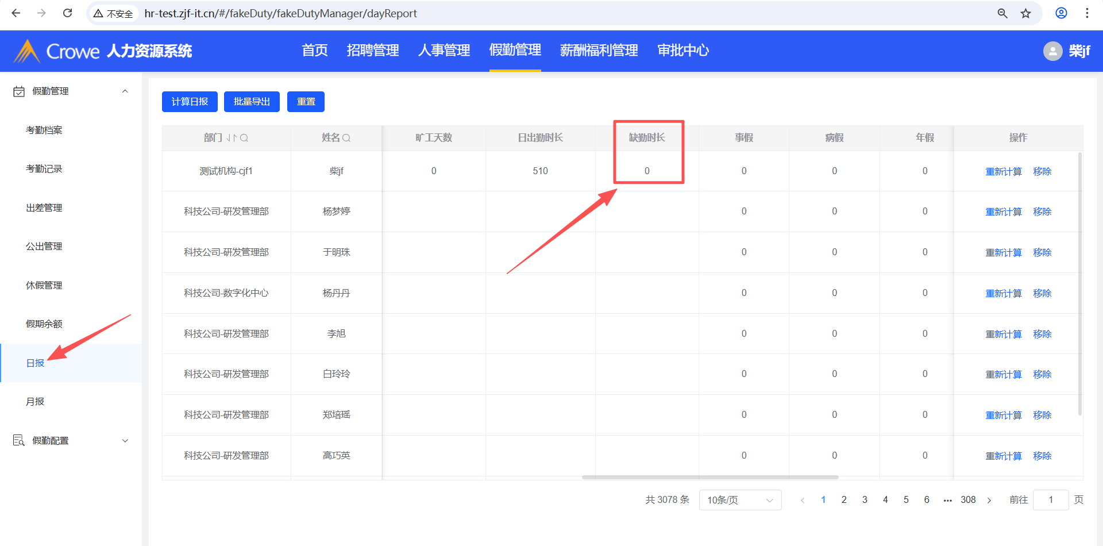Click the 前往 page number input field

click(x=1050, y=500)
